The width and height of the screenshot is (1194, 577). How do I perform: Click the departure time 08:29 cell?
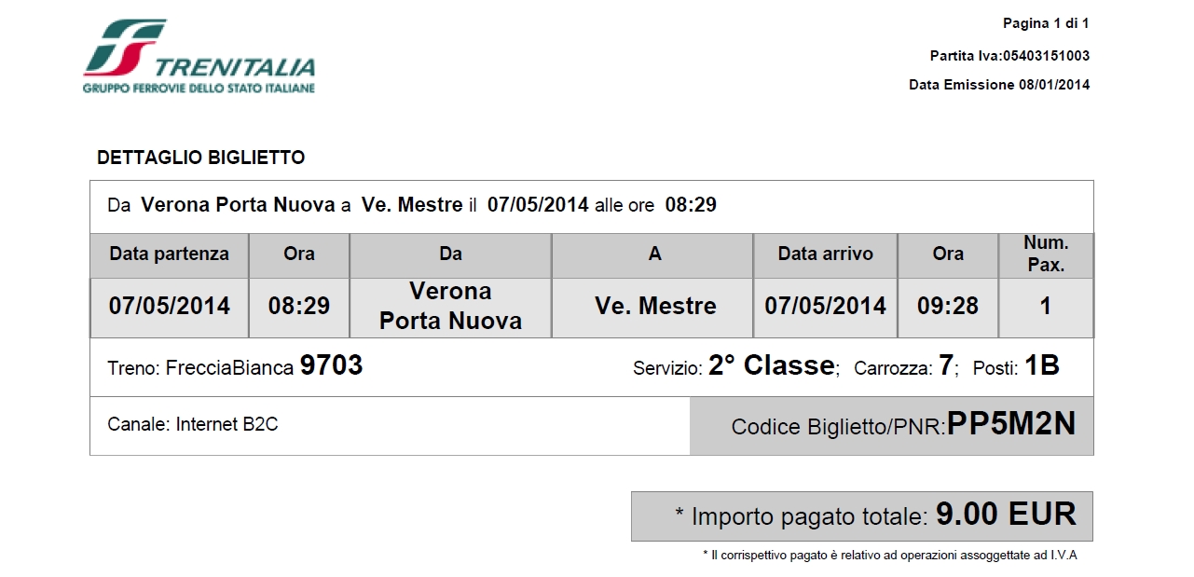pos(298,306)
